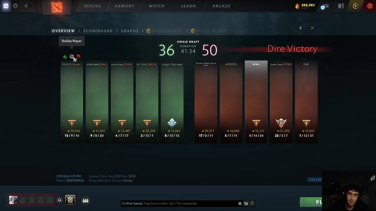Image resolution: width=376 pixels, height=211 pixels.
Task: Go back with the left arrow
Action: 26,6
